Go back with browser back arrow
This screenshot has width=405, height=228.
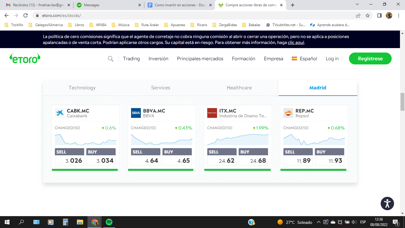pos(7,15)
